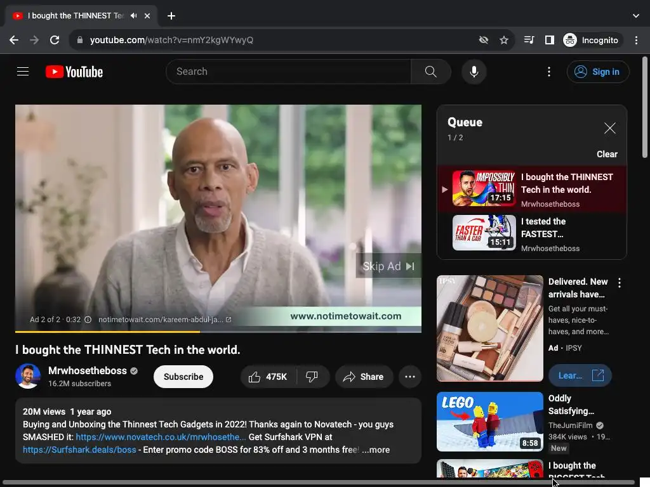Screen dimensions: 650x487
Task: Open the novatech.co.uk link
Action: pyautogui.click(x=161, y=437)
